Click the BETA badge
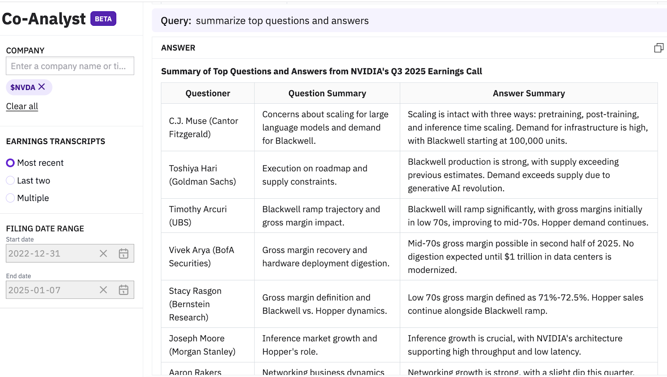The height and width of the screenshot is (377, 667). click(103, 19)
